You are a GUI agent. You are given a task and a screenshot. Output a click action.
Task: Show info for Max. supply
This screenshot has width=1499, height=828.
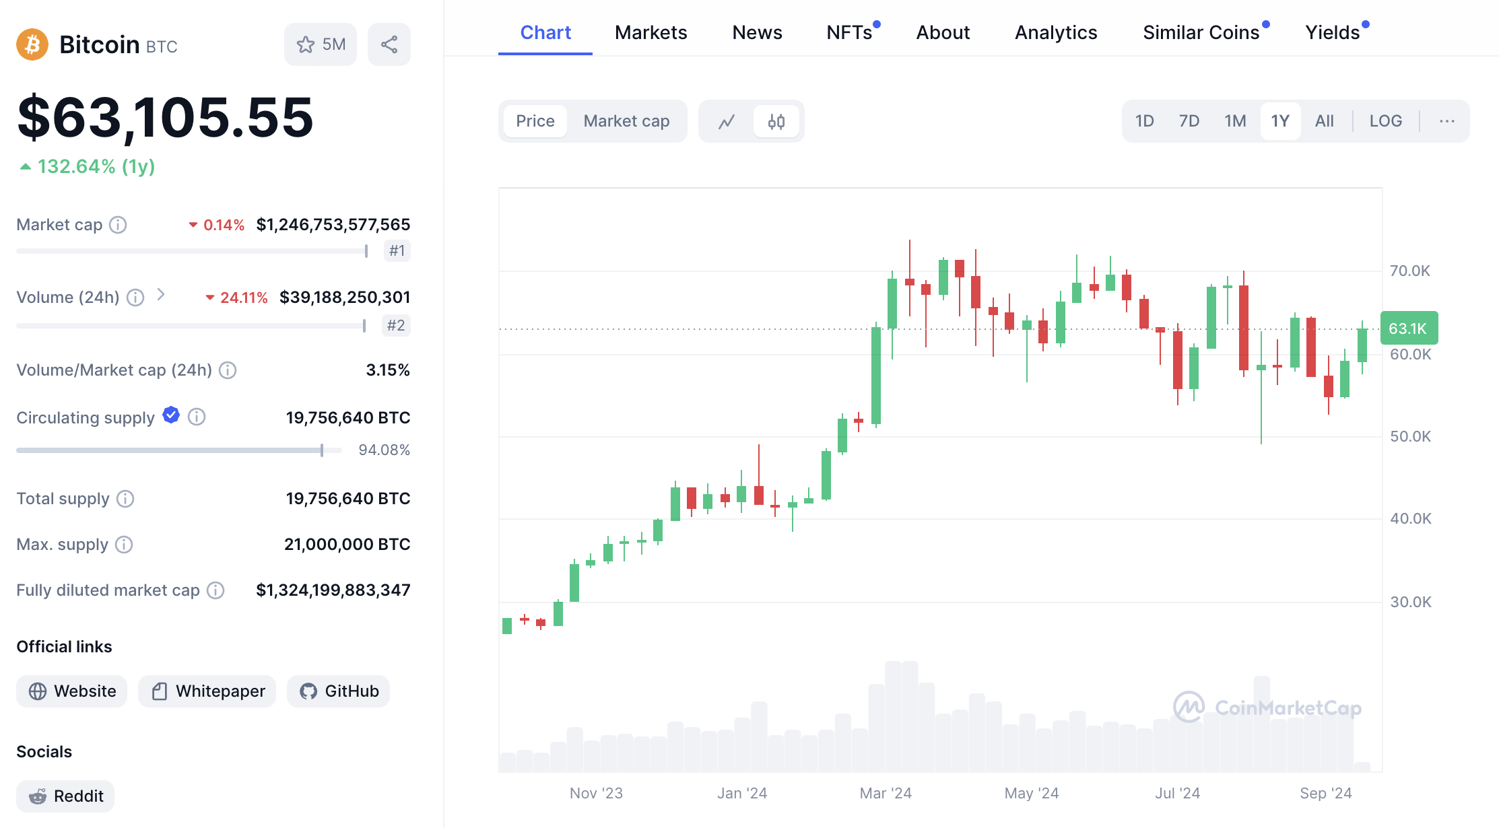124,545
